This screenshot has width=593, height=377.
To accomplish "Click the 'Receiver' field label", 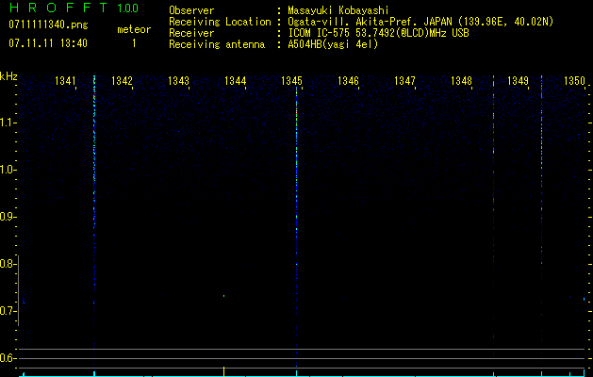I will tap(191, 33).
